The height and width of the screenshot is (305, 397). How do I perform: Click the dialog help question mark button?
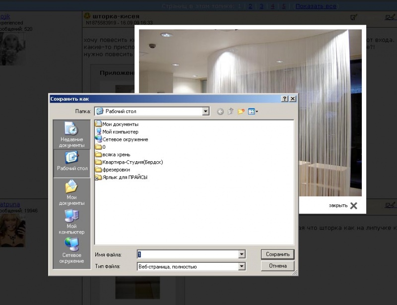click(x=285, y=99)
